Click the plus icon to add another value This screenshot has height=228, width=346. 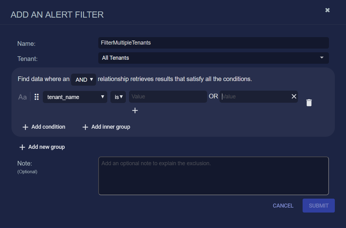[x=135, y=110]
